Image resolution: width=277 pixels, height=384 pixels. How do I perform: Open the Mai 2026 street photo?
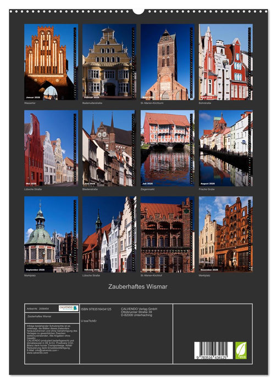click(x=51, y=148)
